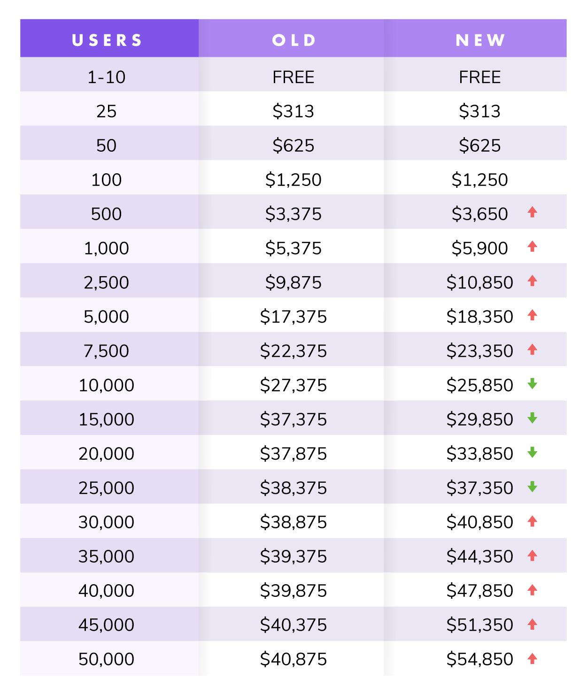Click the old price $27,375
Screen dimensions: 587x695
[293, 385]
